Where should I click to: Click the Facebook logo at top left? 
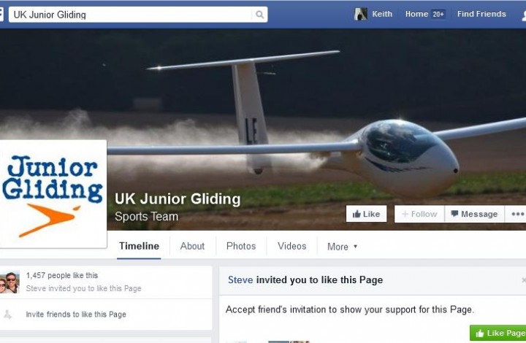click(1, 15)
